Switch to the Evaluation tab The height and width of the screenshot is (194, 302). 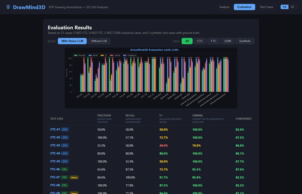[244, 7]
